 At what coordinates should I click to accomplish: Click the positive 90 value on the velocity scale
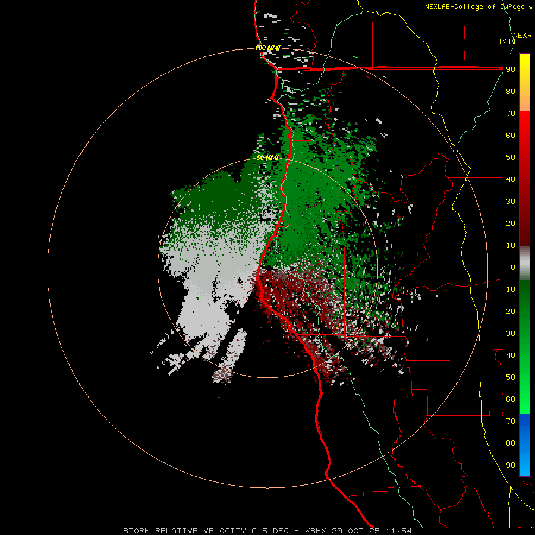coord(511,70)
